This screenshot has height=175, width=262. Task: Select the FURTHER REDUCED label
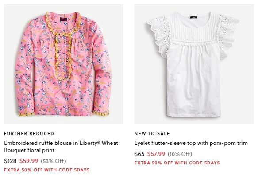[29, 133]
